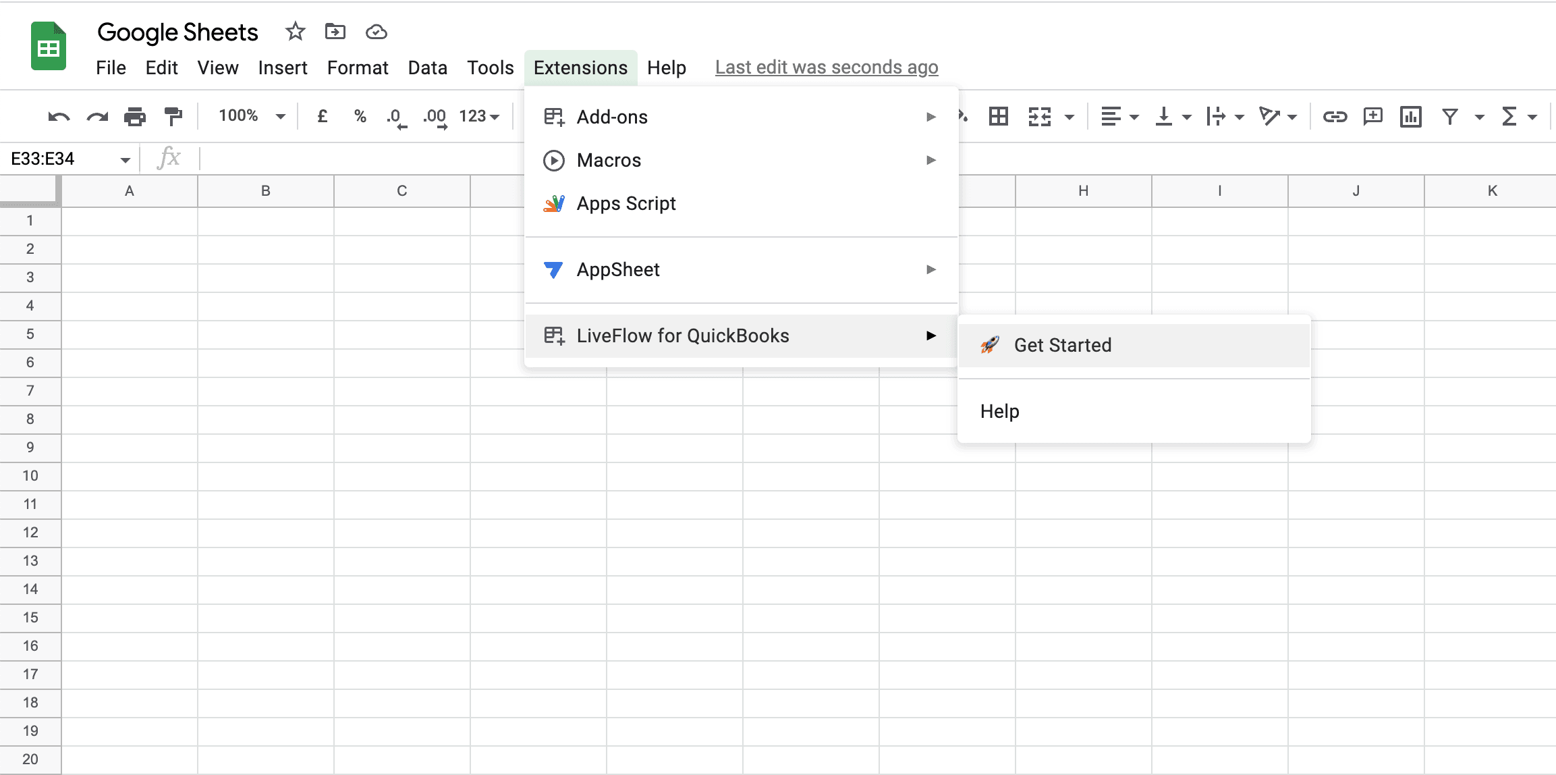This screenshot has height=775, width=1556.
Task: Select column B header
Action: coord(266,191)
